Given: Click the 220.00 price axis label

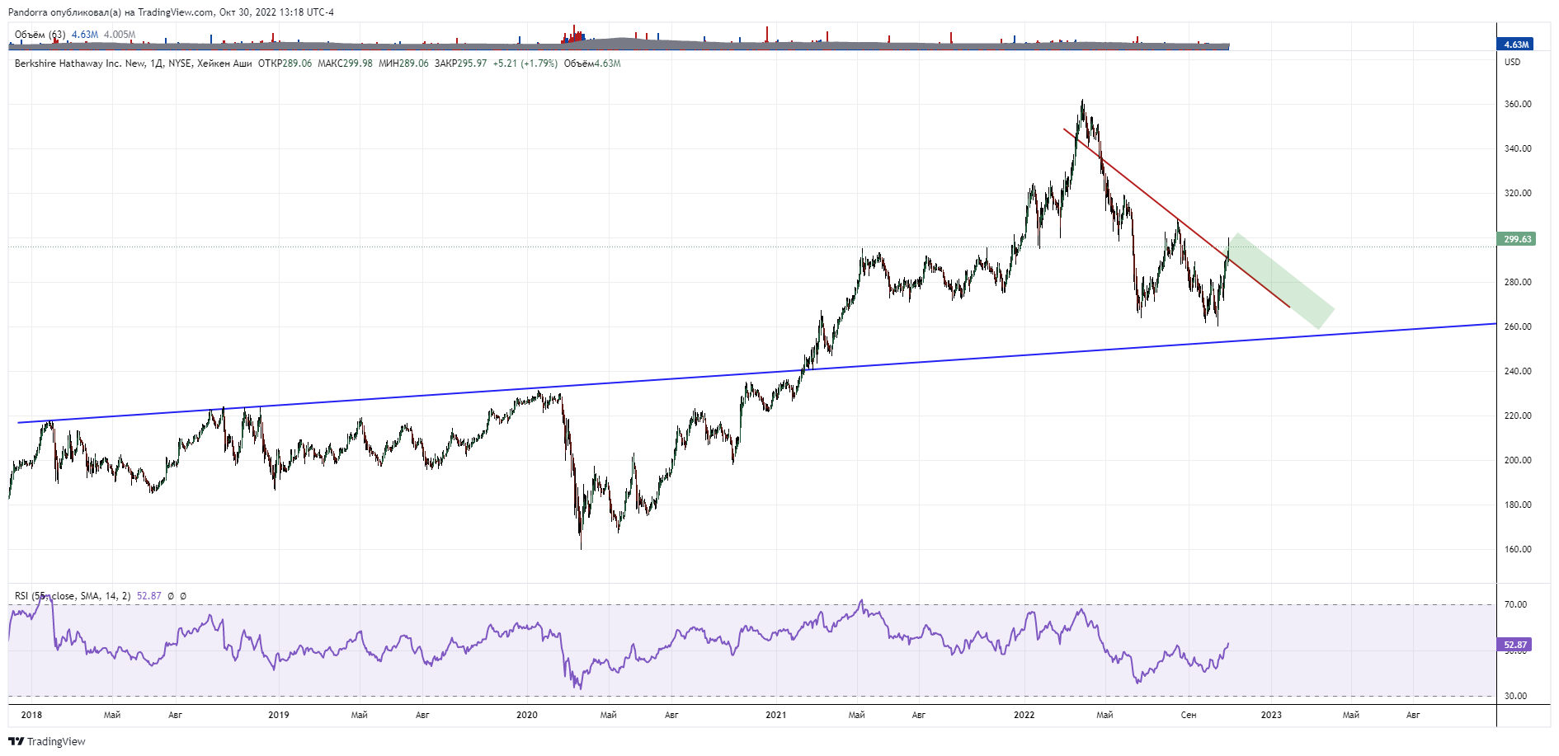Looking at the screenshot, I should tap(1518, 416).
